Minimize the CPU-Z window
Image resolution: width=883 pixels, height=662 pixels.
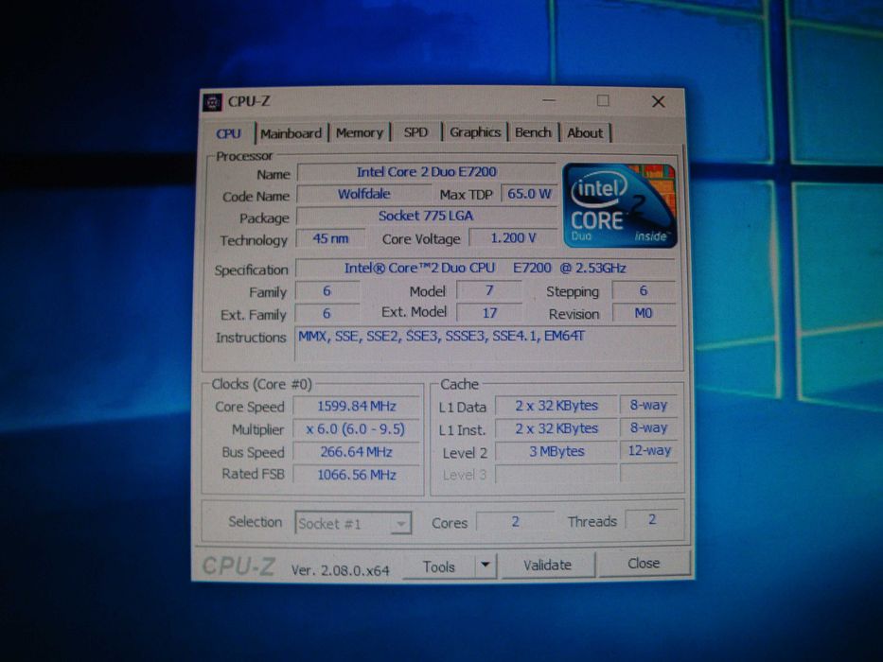(x=549, y=101)
